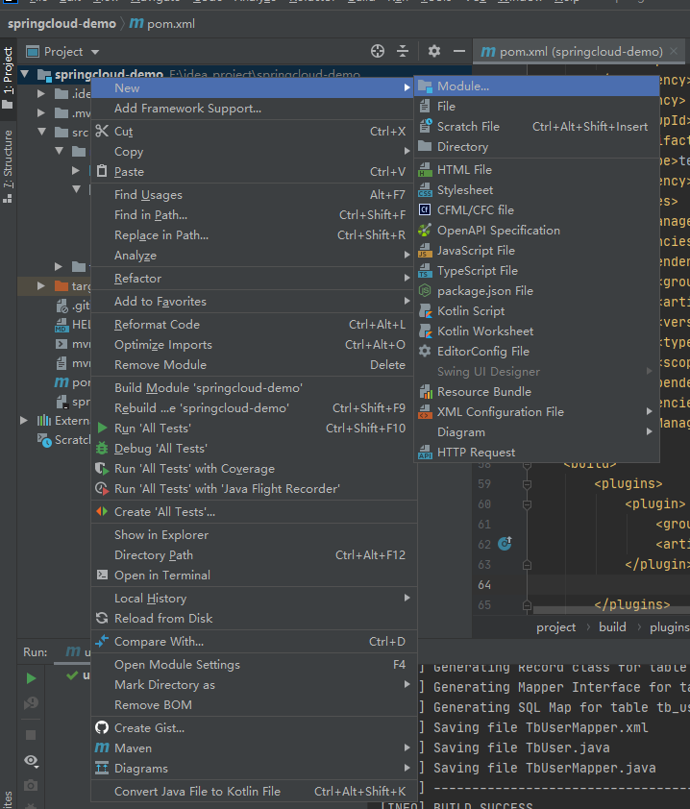
Task: Close the pom.xml editor tab
Action: point(674,51)
